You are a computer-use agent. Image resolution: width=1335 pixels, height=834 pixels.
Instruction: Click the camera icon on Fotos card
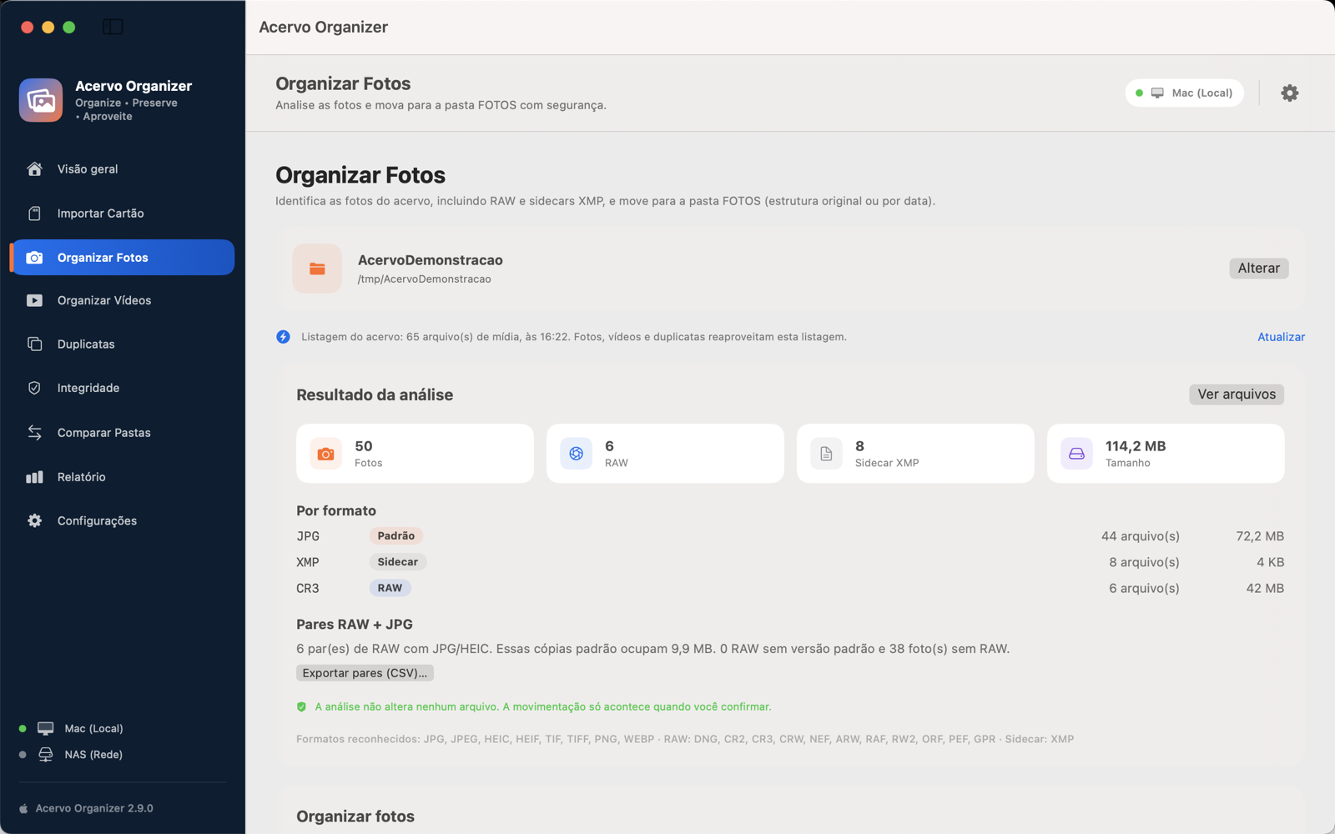pos(326,454)
